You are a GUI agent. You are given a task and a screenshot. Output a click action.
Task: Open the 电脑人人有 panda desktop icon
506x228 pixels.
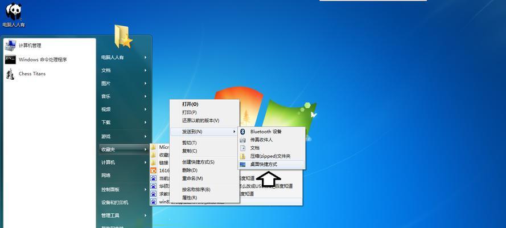pyautogui.click(x=14, y=11)
